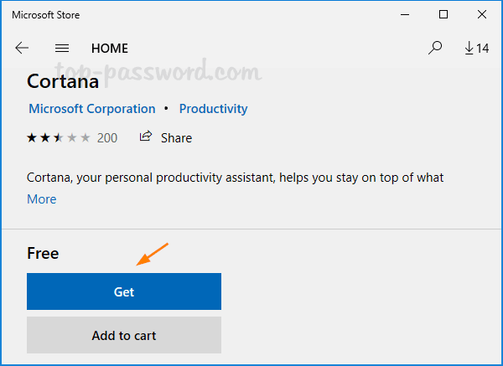The width and height of the screenshot is (503, 366).
Task: Maximize the Microsoft Store window
Action: (443, 14)
